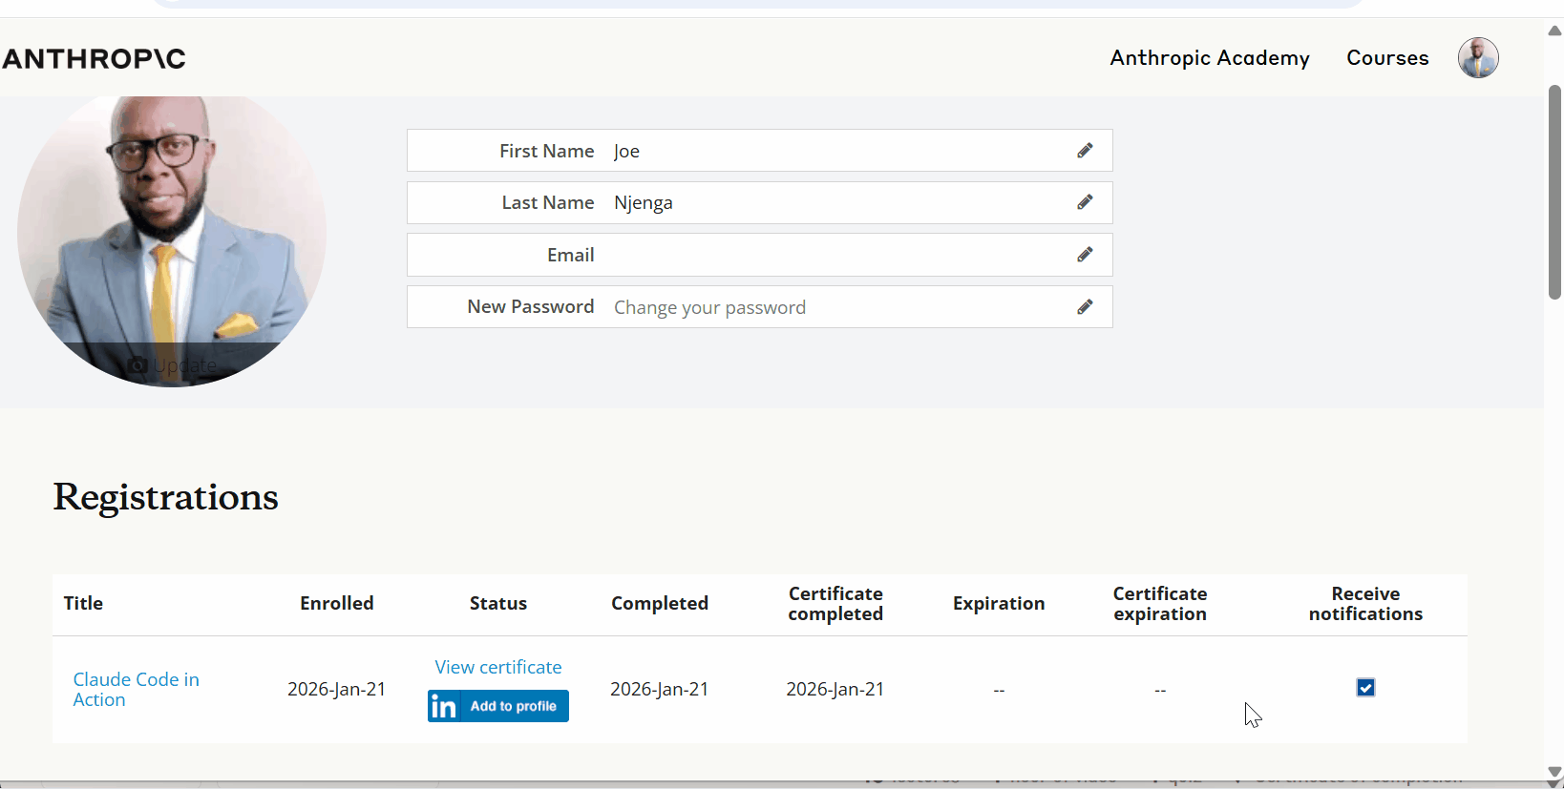The height and width of the screenshot is (789, 1564).
Task: Uncheck Receive notifications for Claude Code in Action
Action: 1365,688
